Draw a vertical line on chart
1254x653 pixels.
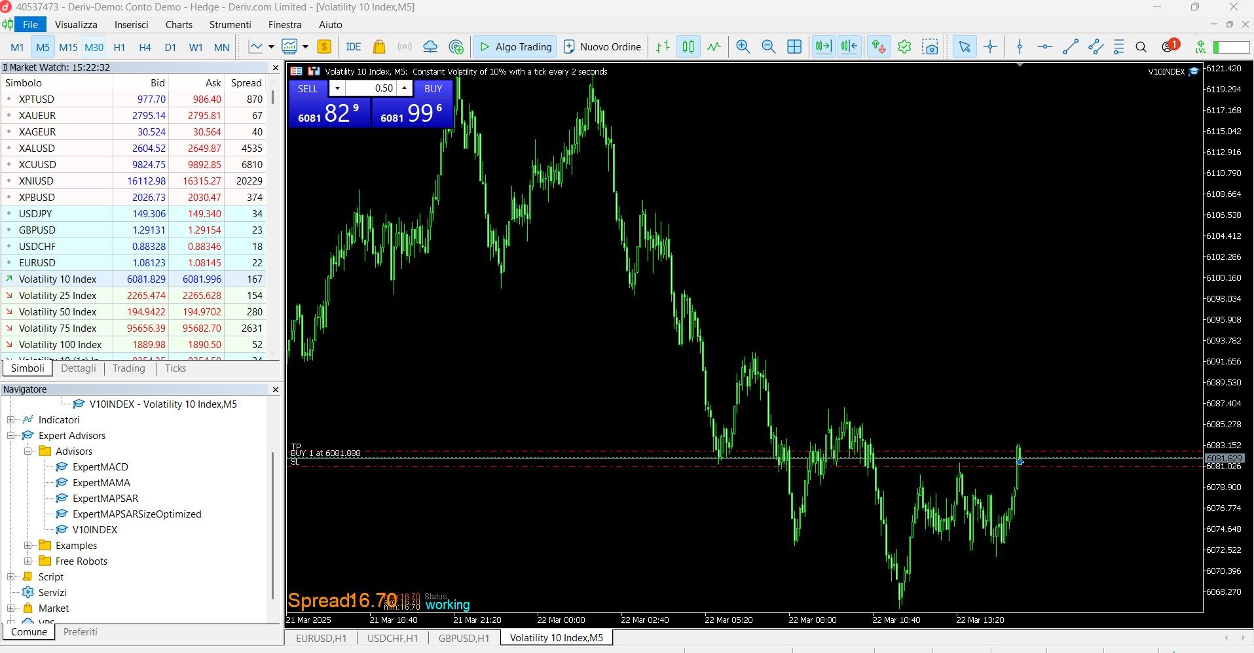click(x=1020, y=47)
